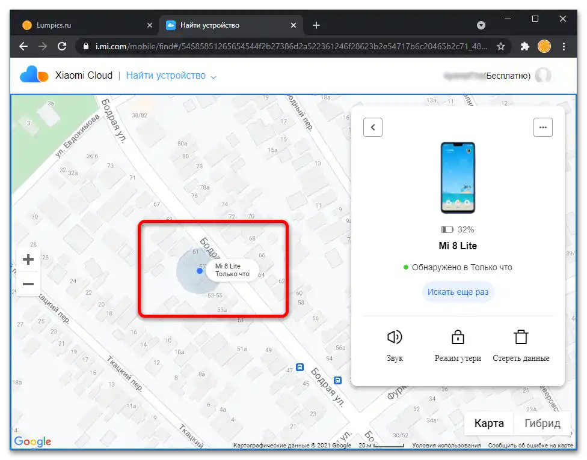587x460 pixels.
Task: Click the tab search dropdown arrow
Action: [x=481, y=25]
